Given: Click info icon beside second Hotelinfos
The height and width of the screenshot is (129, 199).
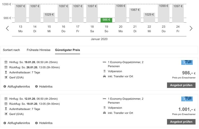Looking at the screenshot, I should point(37,123).
